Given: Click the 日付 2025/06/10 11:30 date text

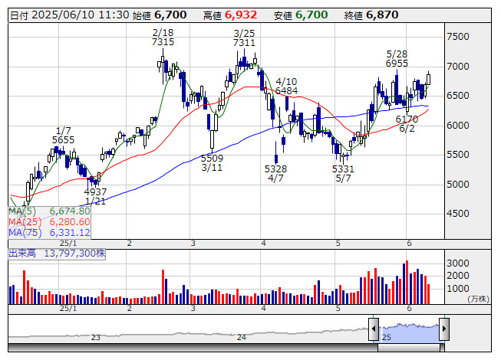Looking at the screenshot, I should pos(70,15).
